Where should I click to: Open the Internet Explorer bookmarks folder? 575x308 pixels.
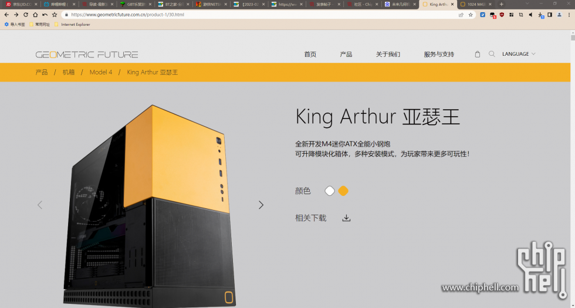pyautogui.click(x=72, y=25)
